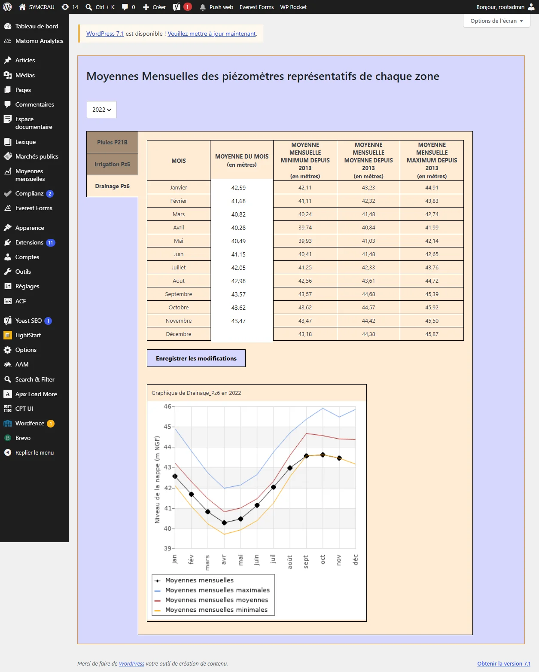The width and height of the screenshot is (539, 672).
Task: Click the rootadmin user avatar icon
Action: pos(531,7)
